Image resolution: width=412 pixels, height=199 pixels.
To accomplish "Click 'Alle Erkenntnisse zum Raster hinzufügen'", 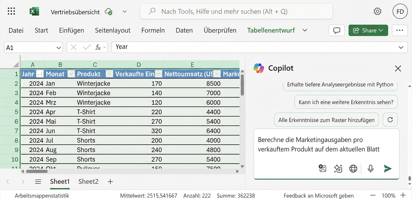I will (326, 120).
